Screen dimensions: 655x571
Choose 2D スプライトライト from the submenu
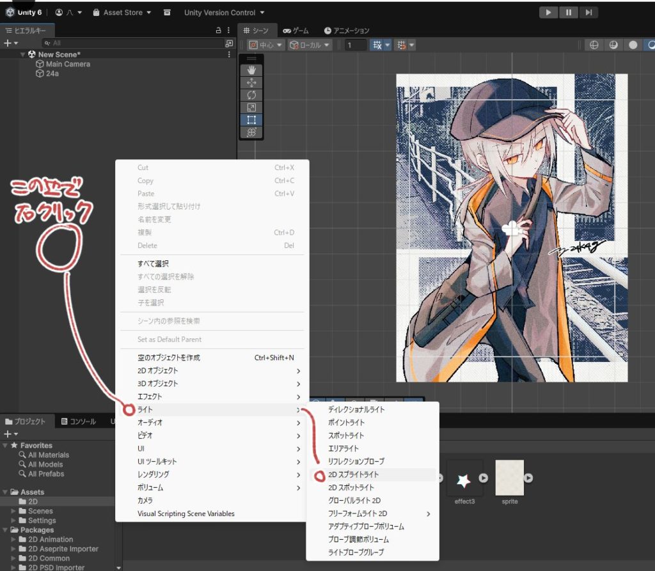[353, 474]
